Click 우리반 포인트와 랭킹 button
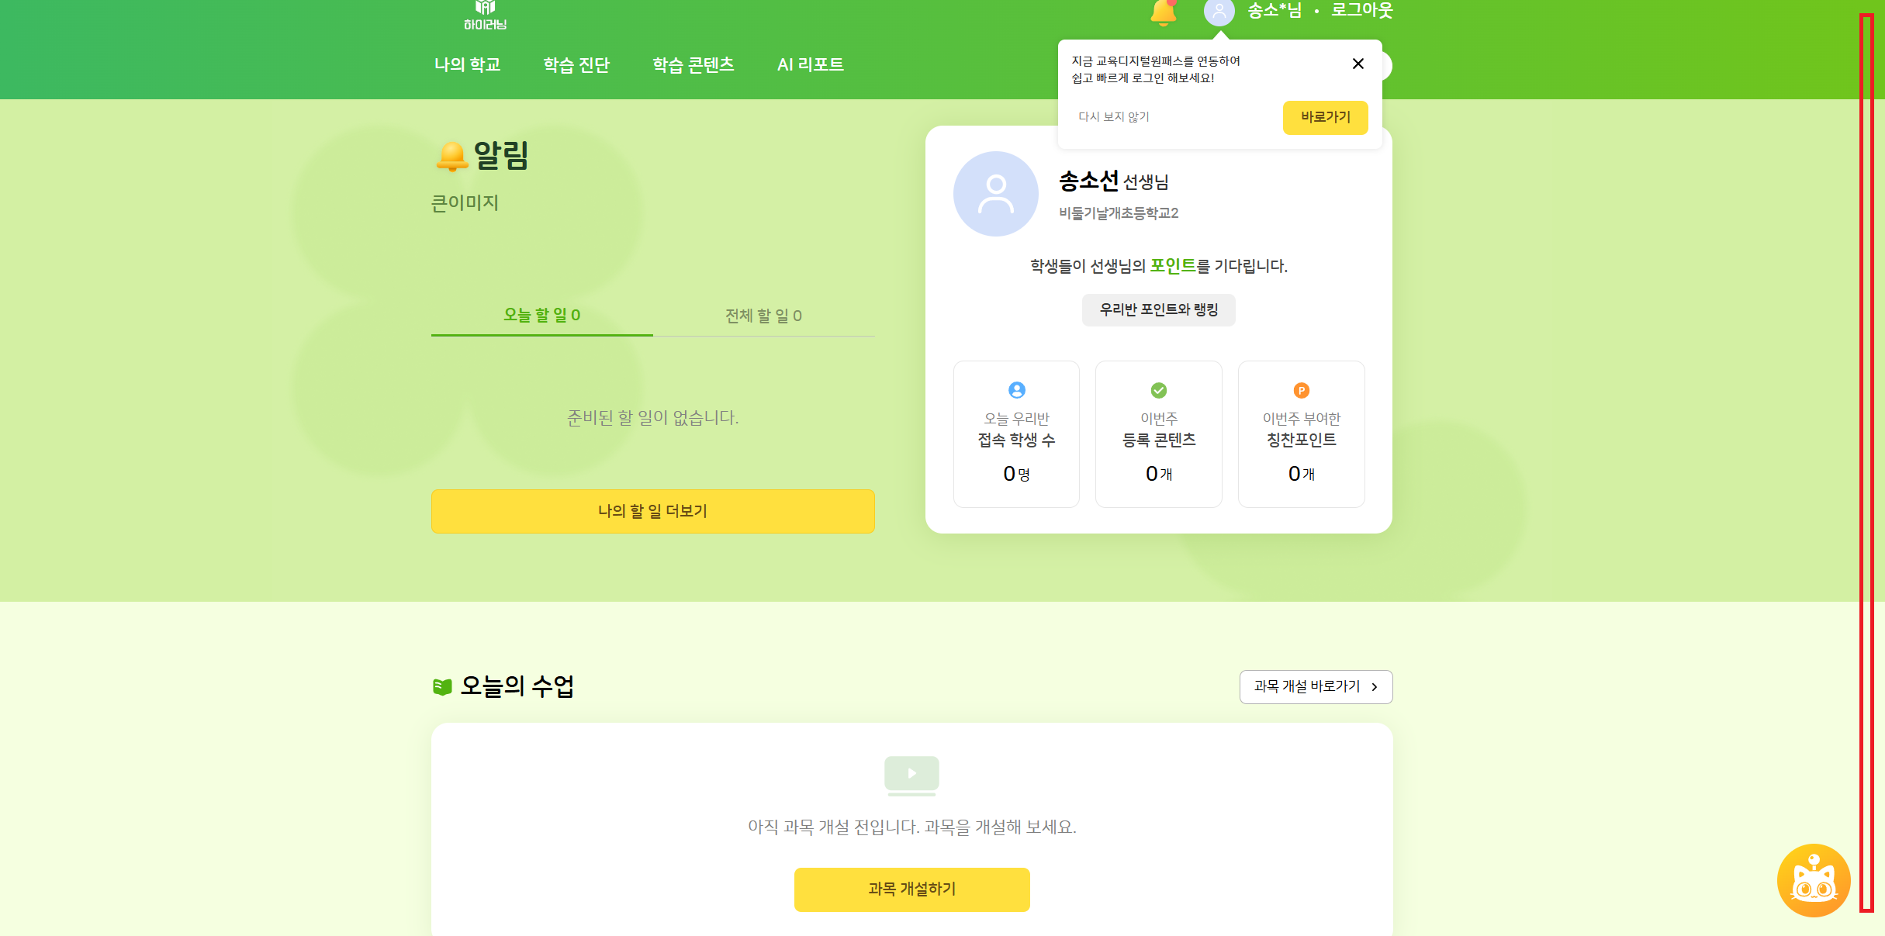 click(1158, 309)
